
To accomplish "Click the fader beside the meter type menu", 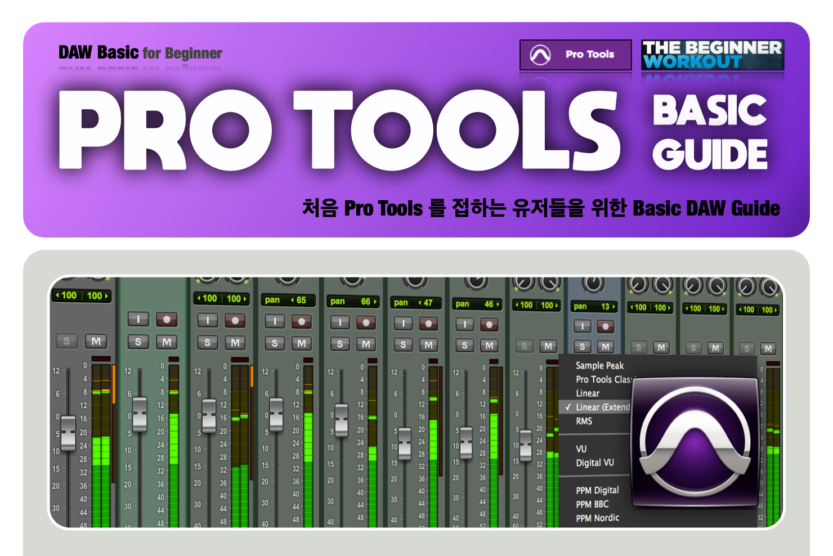I will point(526,445).
